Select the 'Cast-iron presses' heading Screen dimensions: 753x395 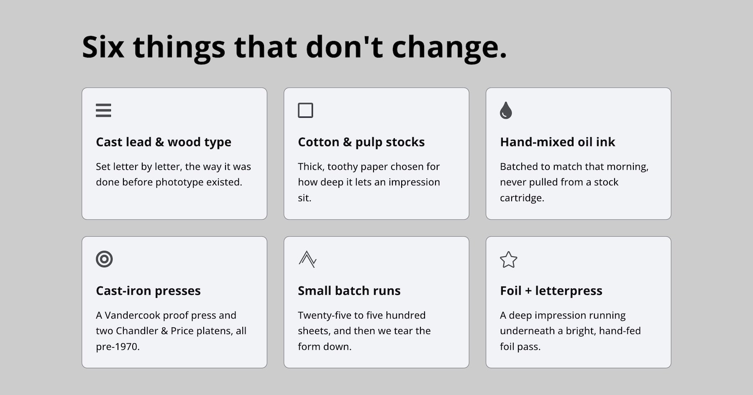pyautogui.click(x=148, y=291)
